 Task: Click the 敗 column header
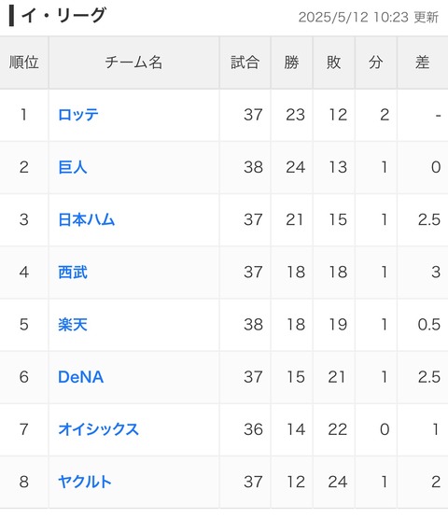[334, 63]
